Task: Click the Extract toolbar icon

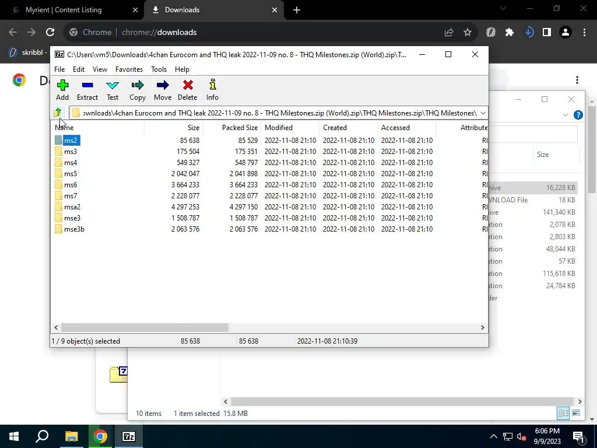Action: point(87,90)
